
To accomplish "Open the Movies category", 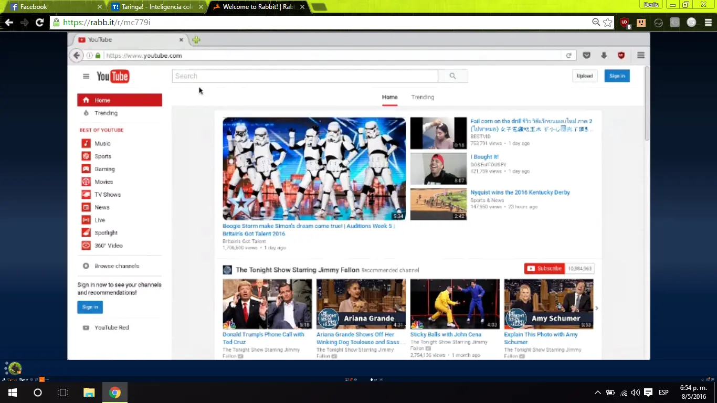I will [103, 182].
